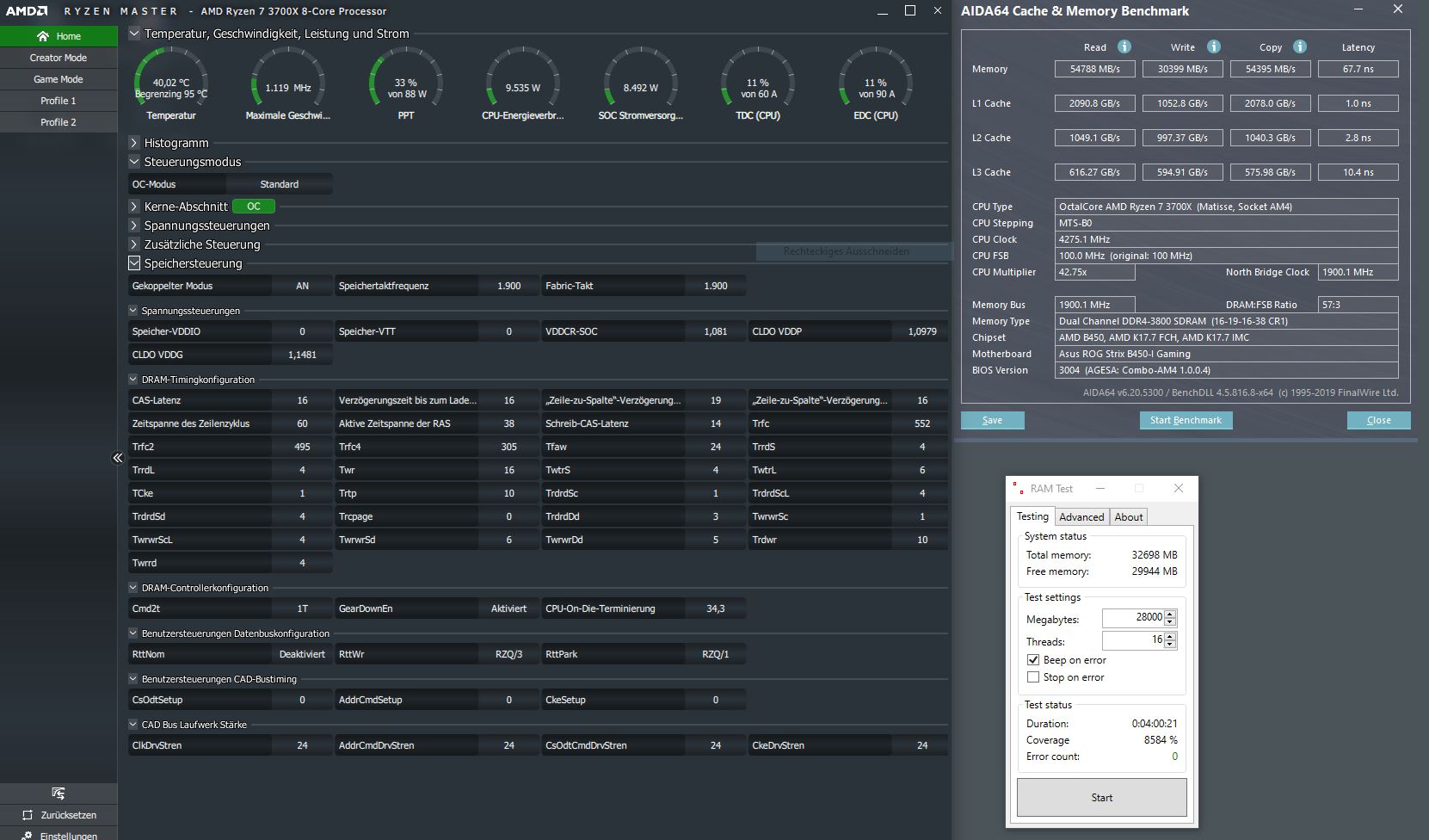Screen dimensions: 1429x840
Task: Click the CAS-Latenz value 16
Action: pos(302,400)
